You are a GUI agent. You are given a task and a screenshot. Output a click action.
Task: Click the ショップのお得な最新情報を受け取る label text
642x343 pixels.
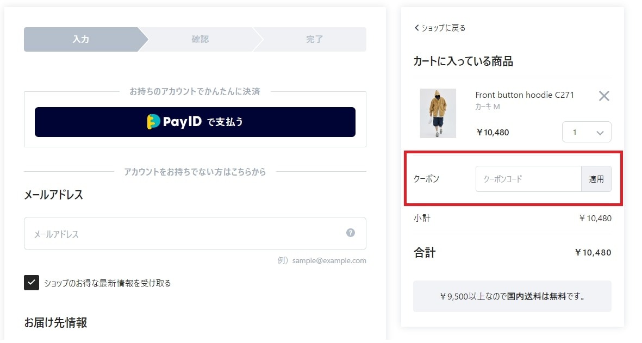(107, 283)
